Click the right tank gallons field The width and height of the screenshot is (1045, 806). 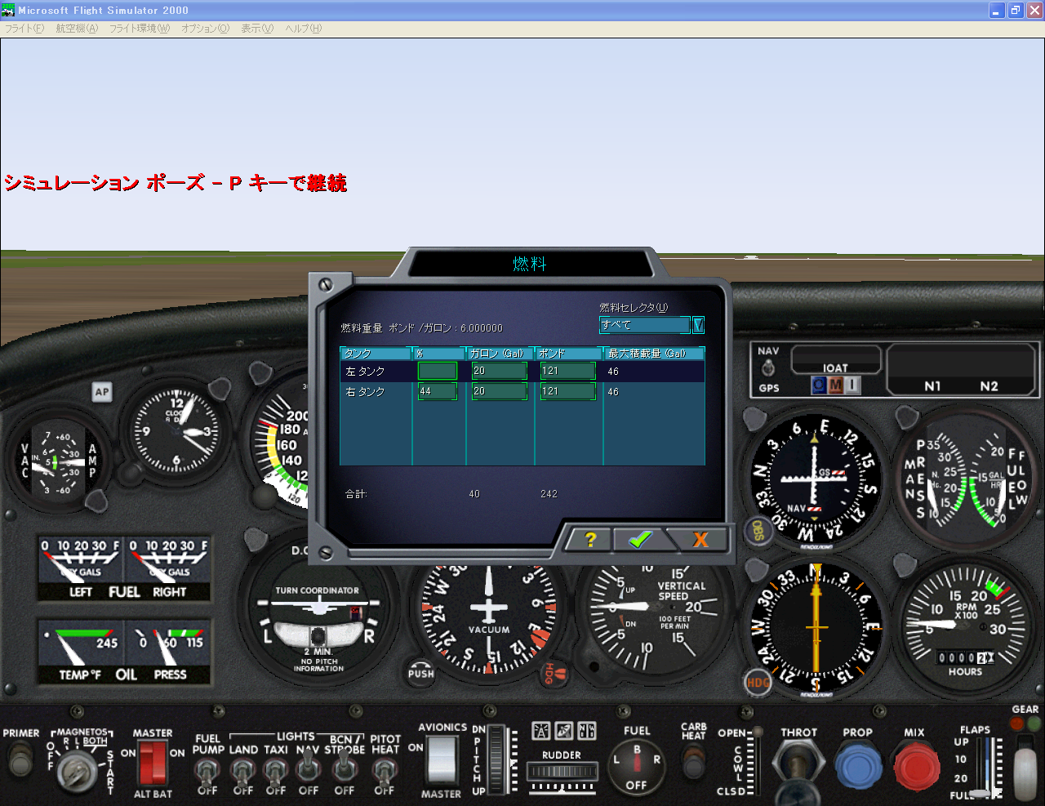pyautogui.click(x=500, y=391)
